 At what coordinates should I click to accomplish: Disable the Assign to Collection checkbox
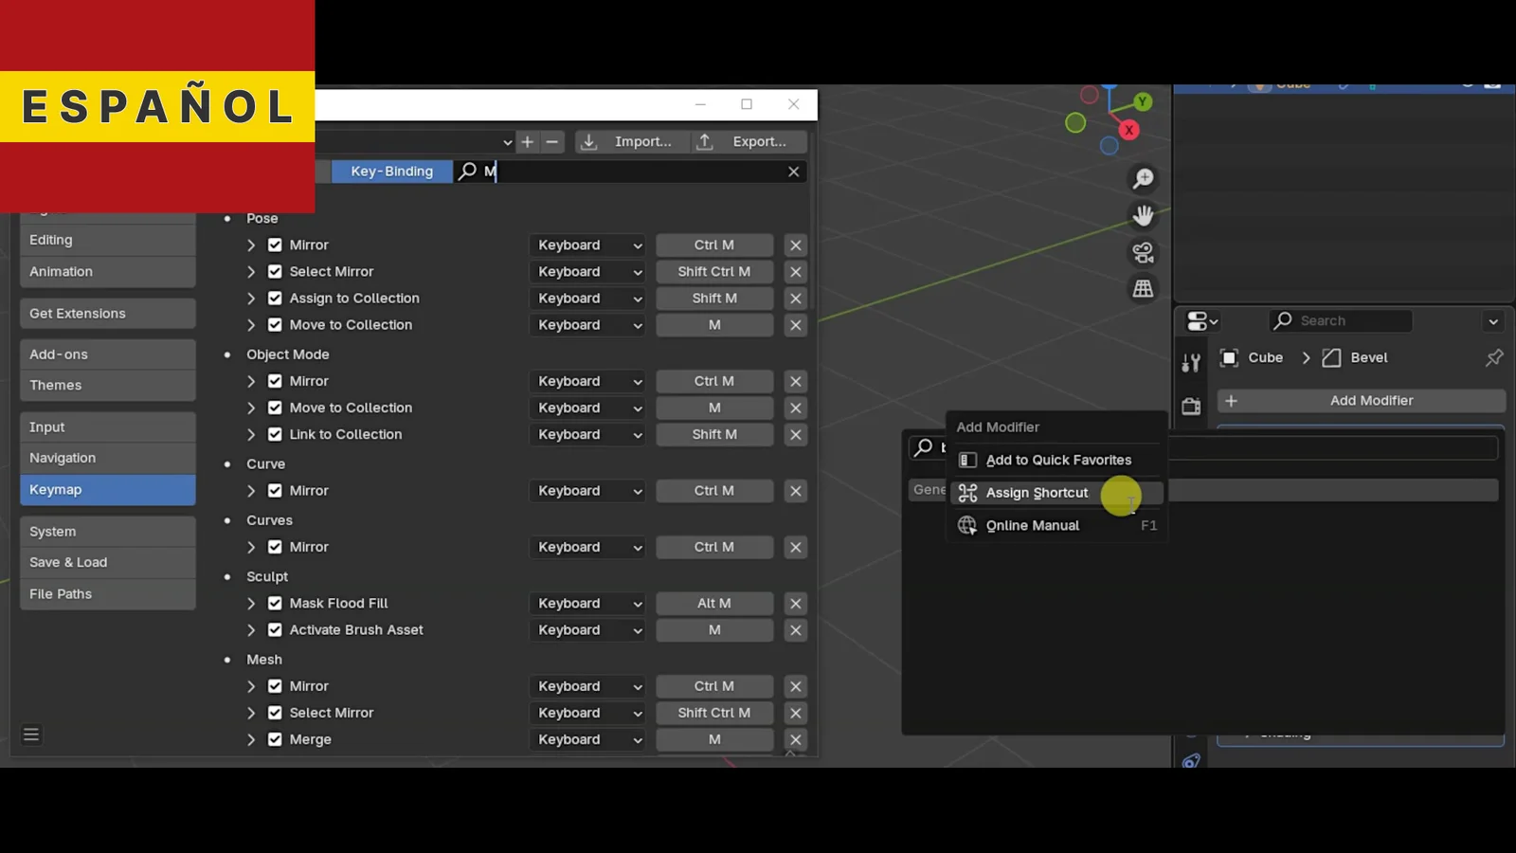coord(275,299)
